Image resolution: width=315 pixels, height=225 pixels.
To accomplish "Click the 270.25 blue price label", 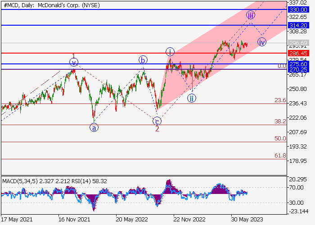I will 298,69.
